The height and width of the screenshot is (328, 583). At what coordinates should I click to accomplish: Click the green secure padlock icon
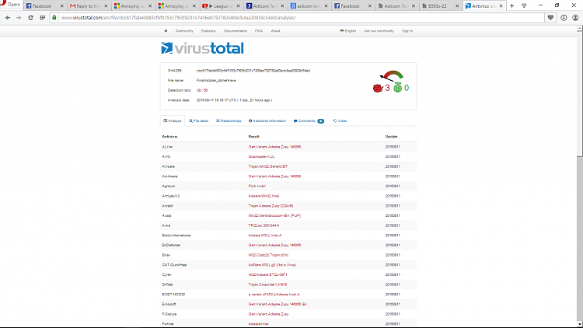54,17
